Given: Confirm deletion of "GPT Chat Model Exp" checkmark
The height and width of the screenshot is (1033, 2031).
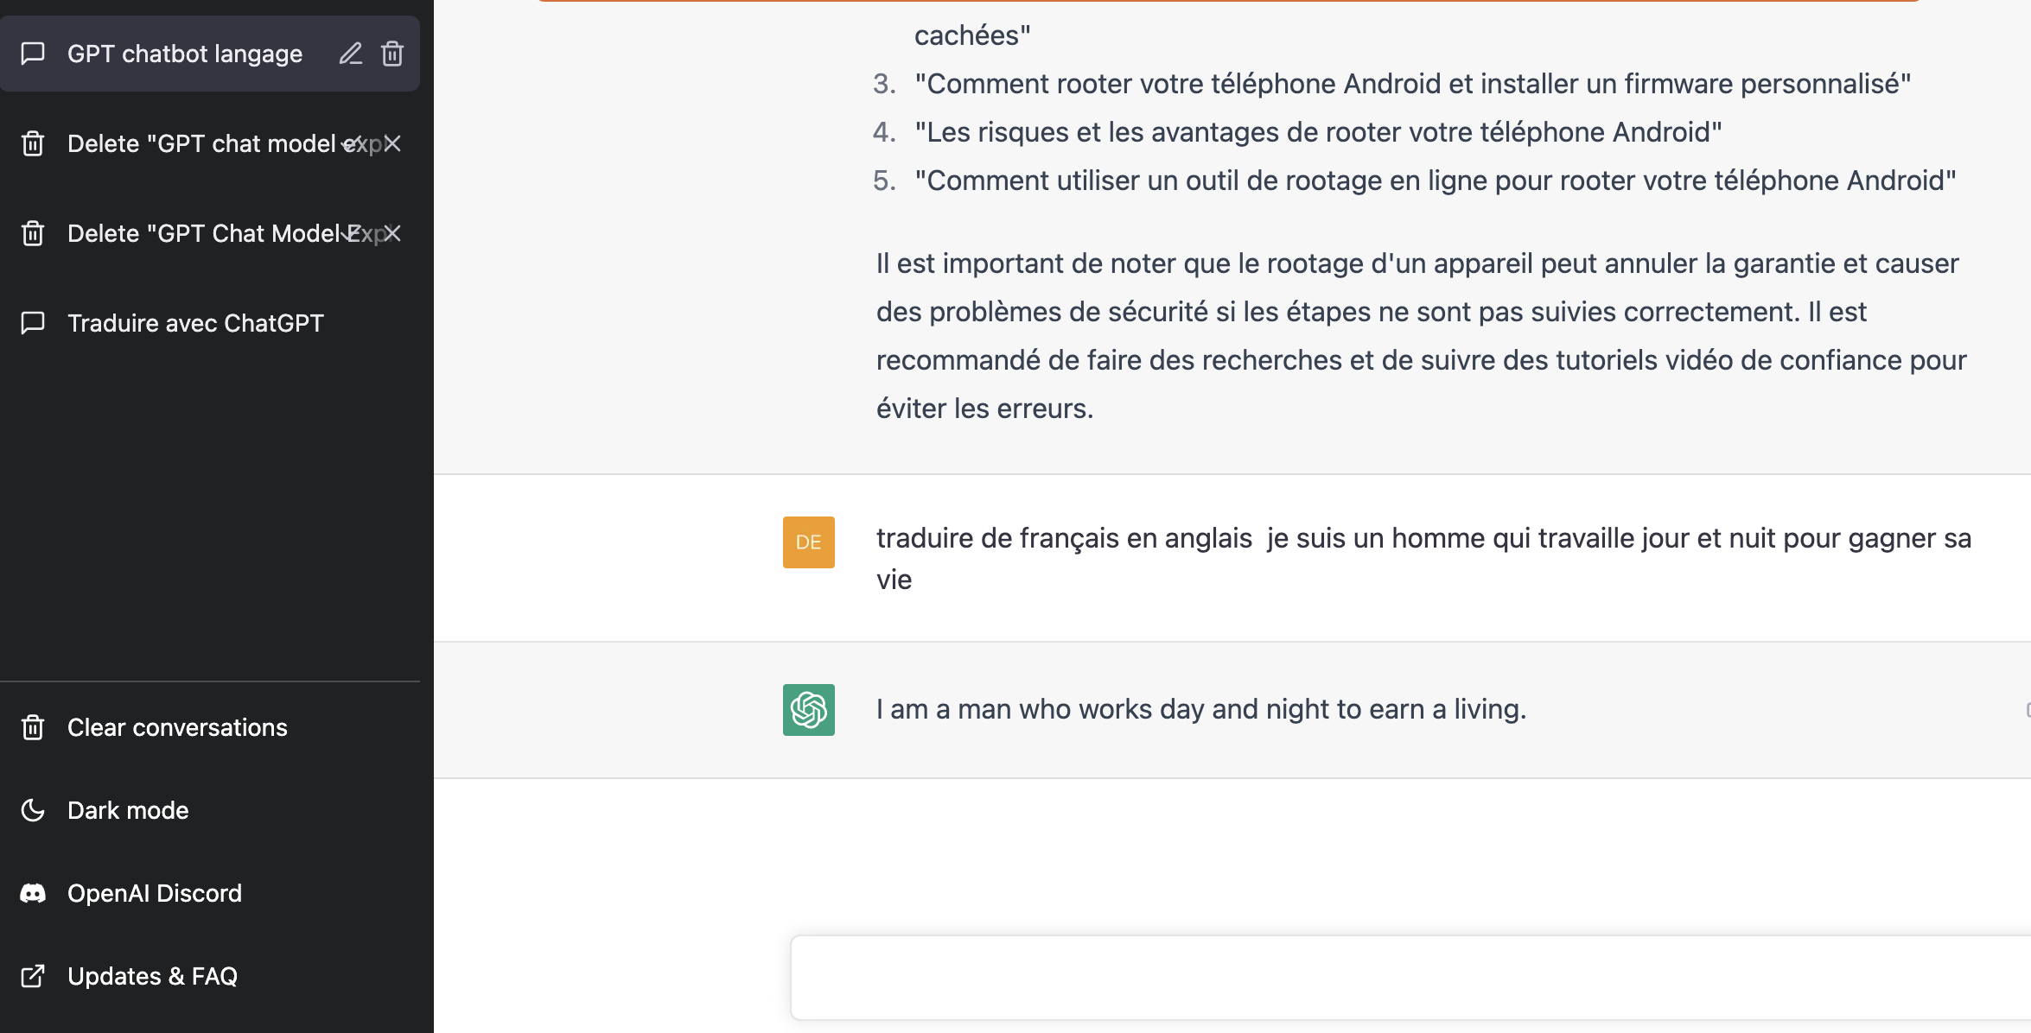Looking at the screenshot, I should tap(351, 233).
